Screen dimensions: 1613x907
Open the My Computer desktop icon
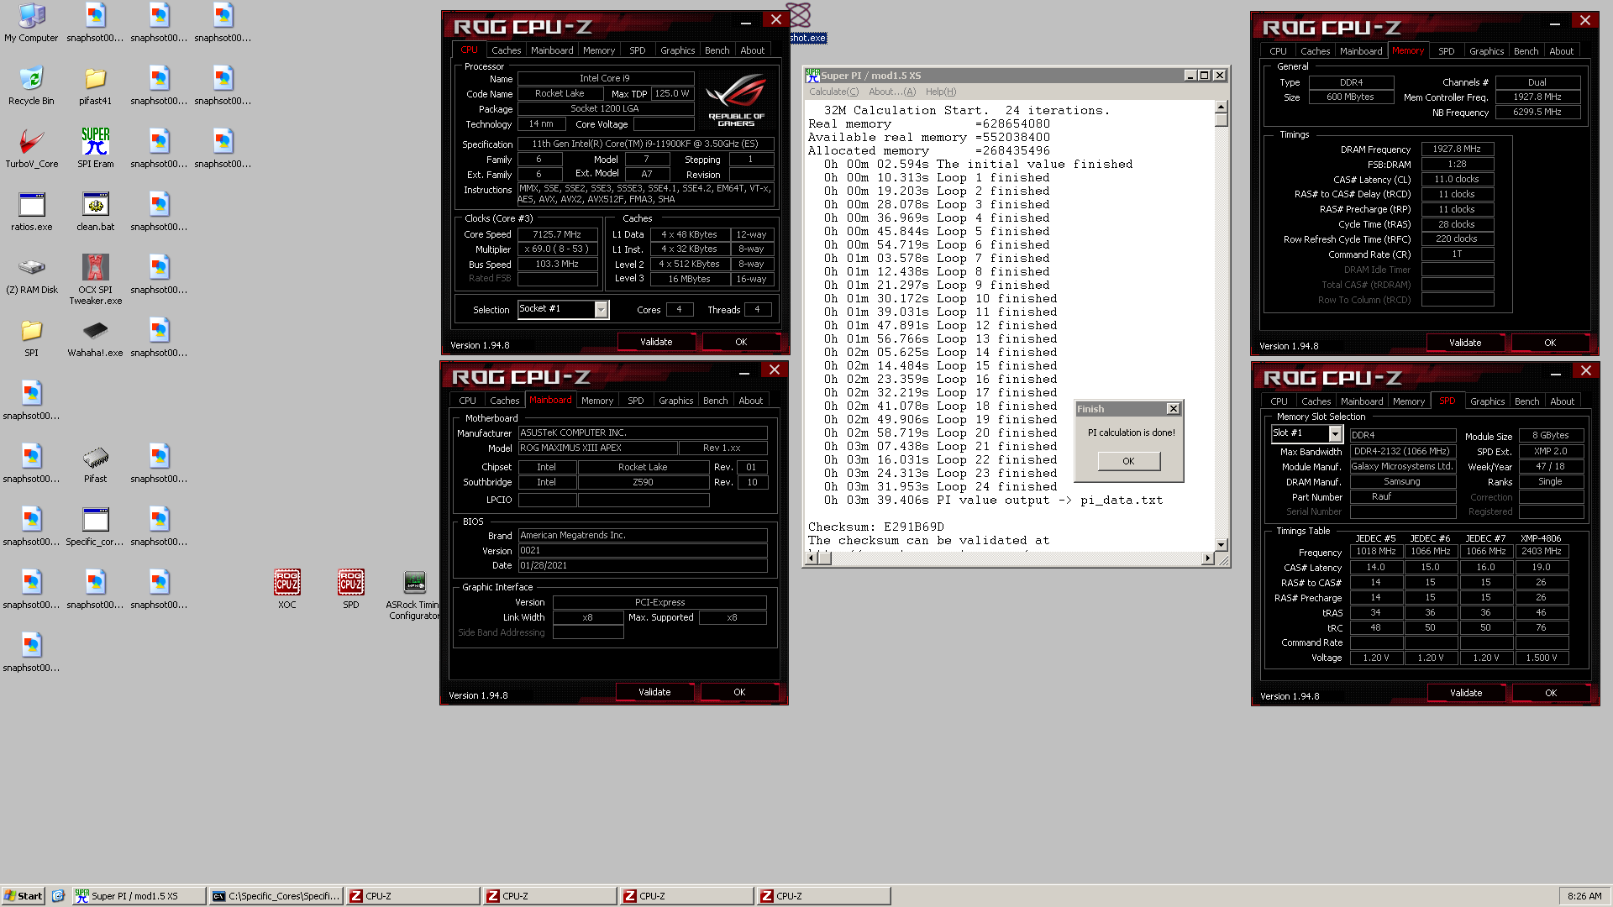[31, 23]
